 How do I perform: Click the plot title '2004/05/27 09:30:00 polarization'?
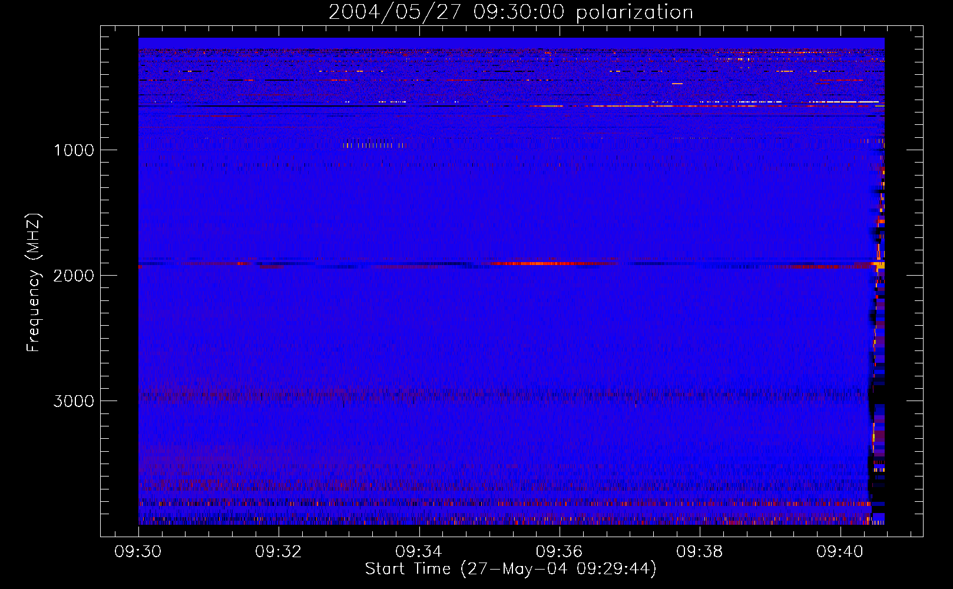point(511,12)
